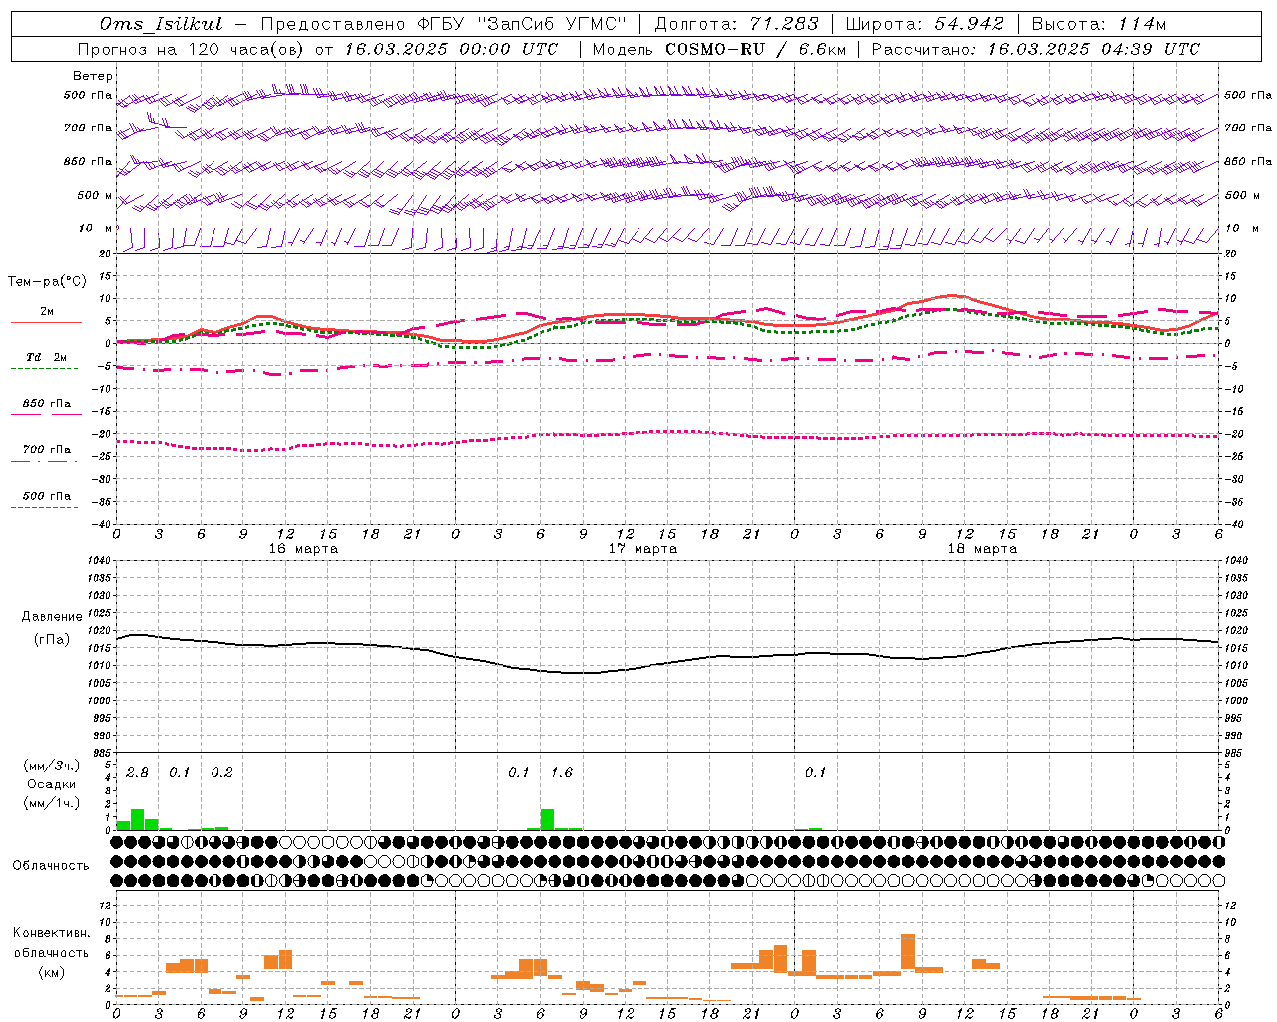Click the 500 м wind level label on left

click(96, 195)
